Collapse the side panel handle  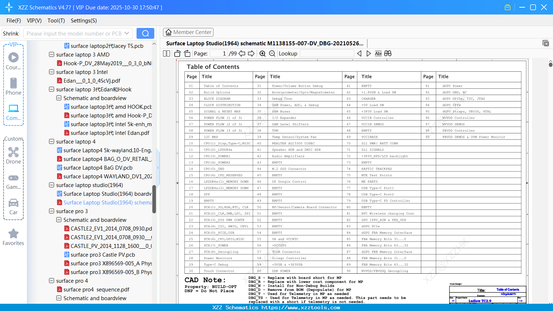pos(158,167)
